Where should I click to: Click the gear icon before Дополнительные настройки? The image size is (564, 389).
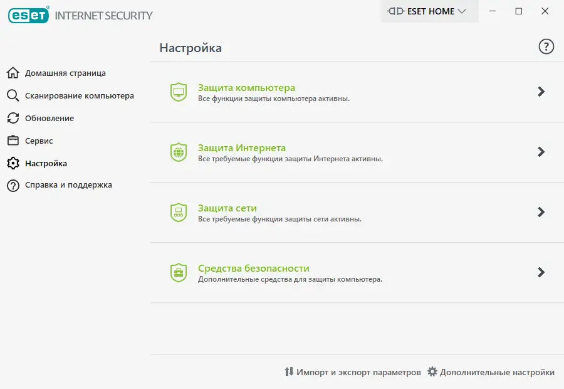click(431, 372)
